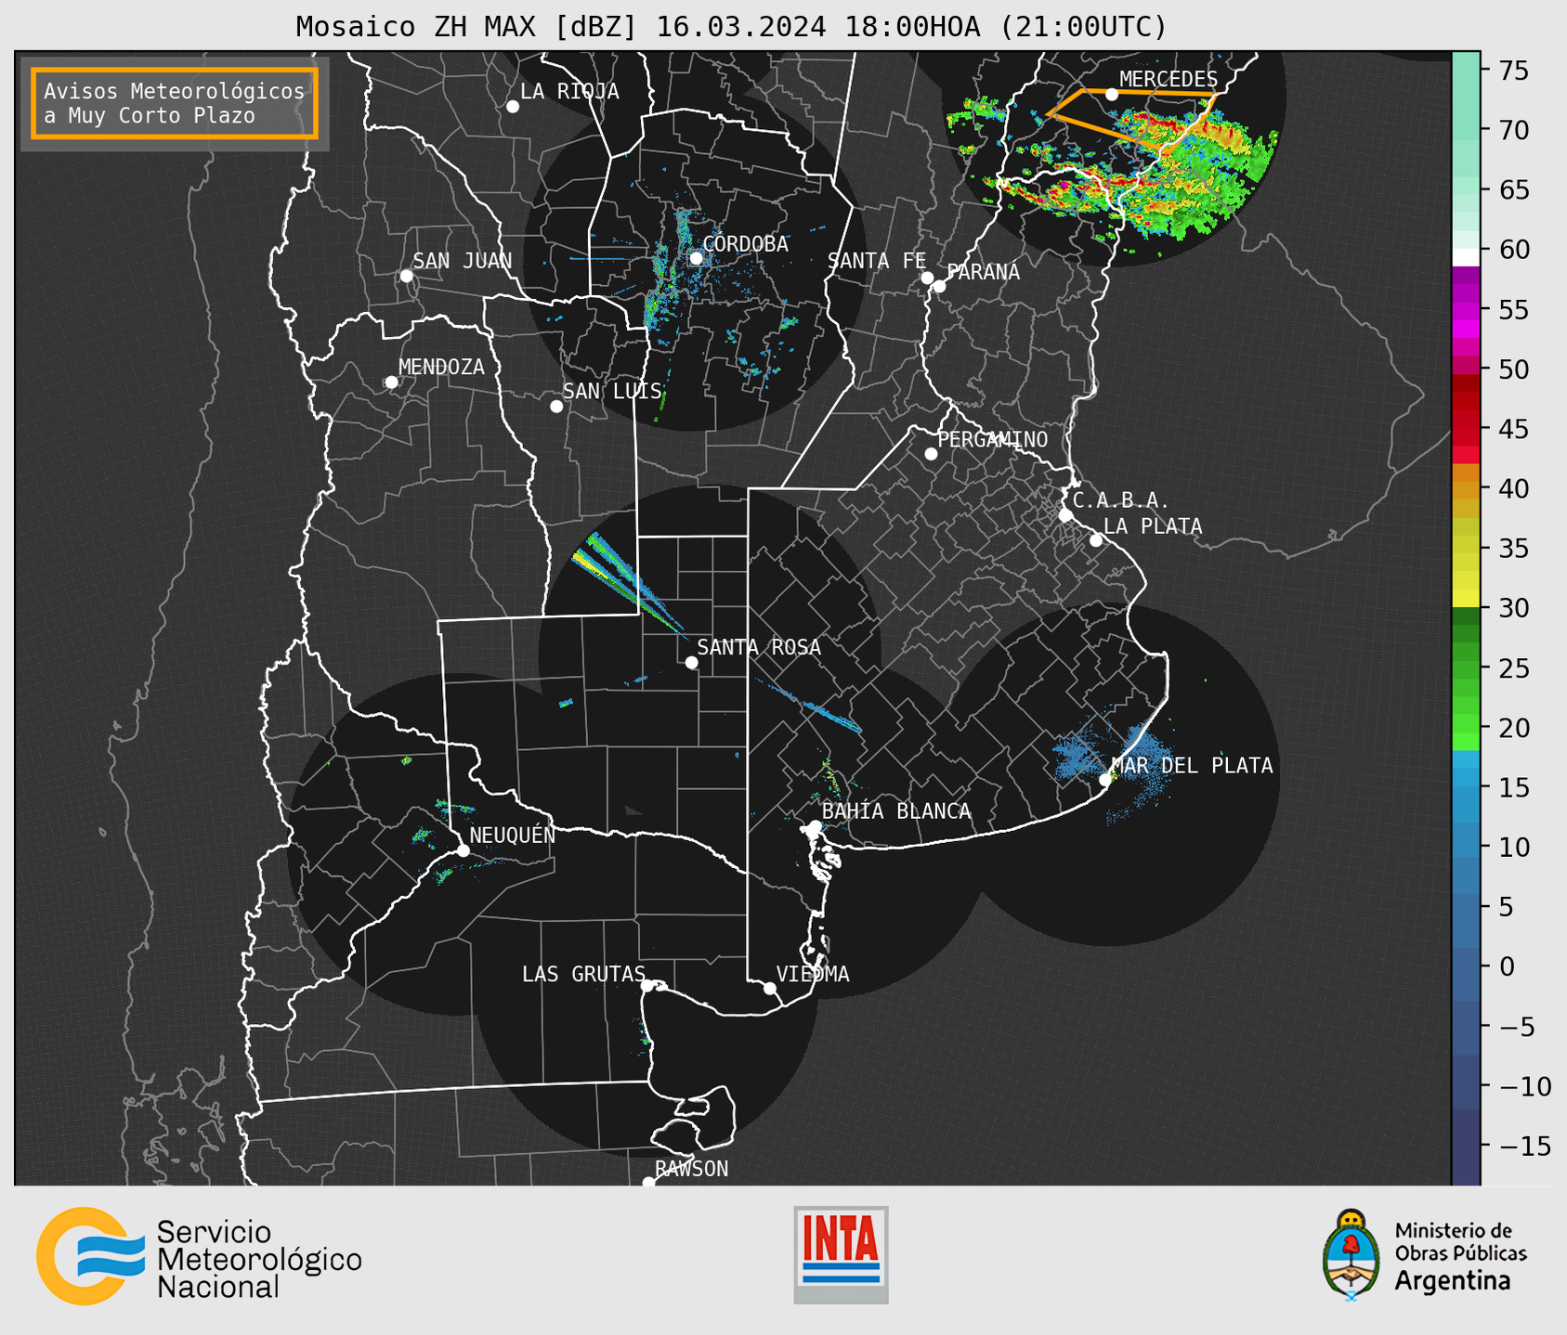This screenshot has height=1335, width=1567.
Task: Click the Mercedes city marker dot
Action: click(x=1112, y=94)
